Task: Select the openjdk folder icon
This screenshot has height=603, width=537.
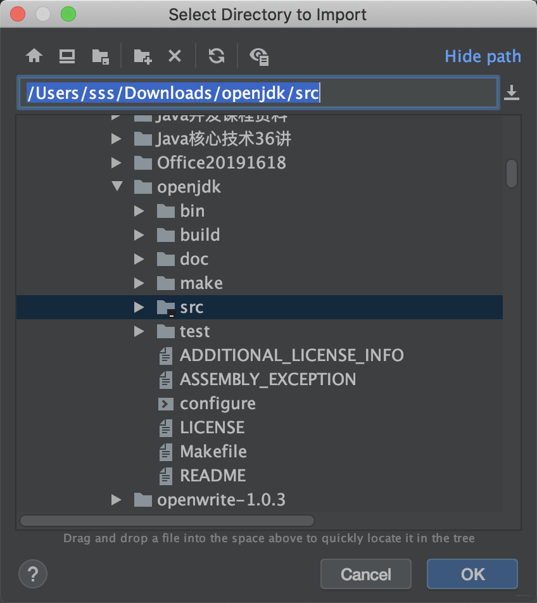Action: coord(143,187)
